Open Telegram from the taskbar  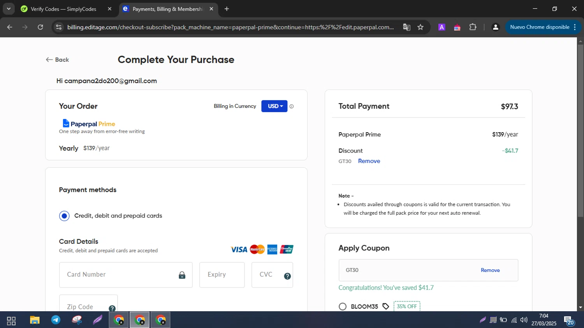pos(56,320)
